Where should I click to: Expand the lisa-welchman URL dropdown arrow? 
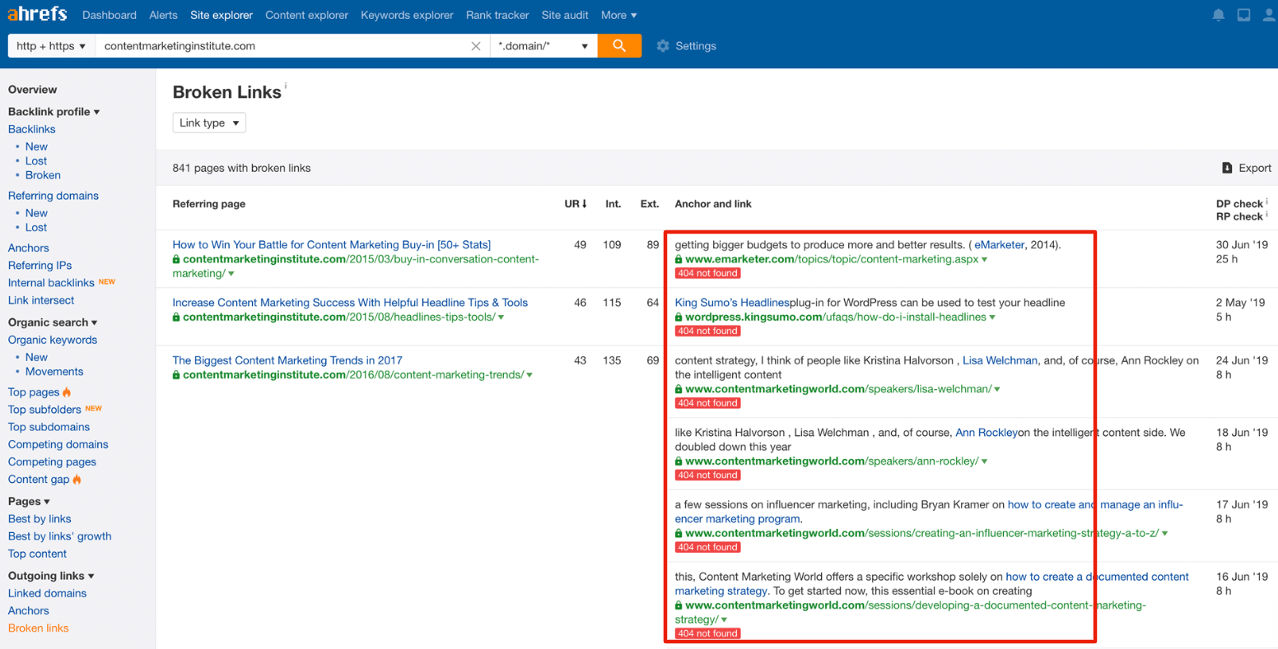pos(997,390)
